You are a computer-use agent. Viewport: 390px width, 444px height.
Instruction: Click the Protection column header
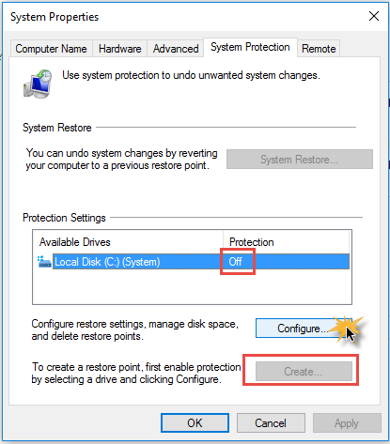[286, 242]
